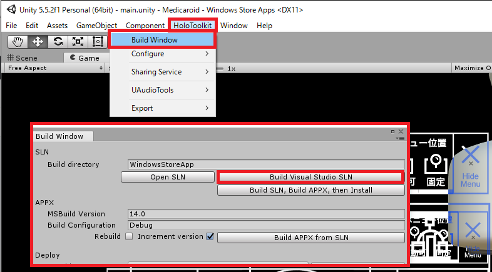Open the Build Window panel options menu

pyautogui.click(x=400, y=138)
